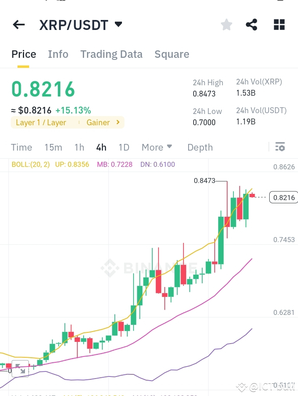This screenshot has width=298, height=396.
Task: Switch candle interval to 1D
Action: 124,147
